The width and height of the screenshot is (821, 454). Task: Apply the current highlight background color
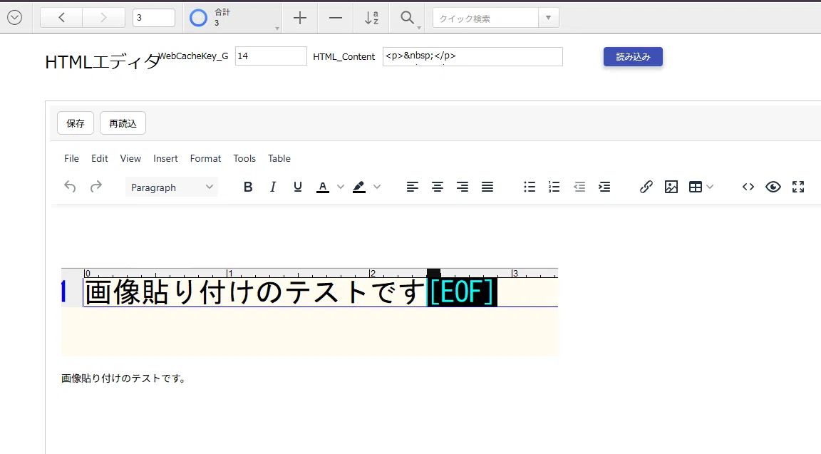(x=359, y=187)
